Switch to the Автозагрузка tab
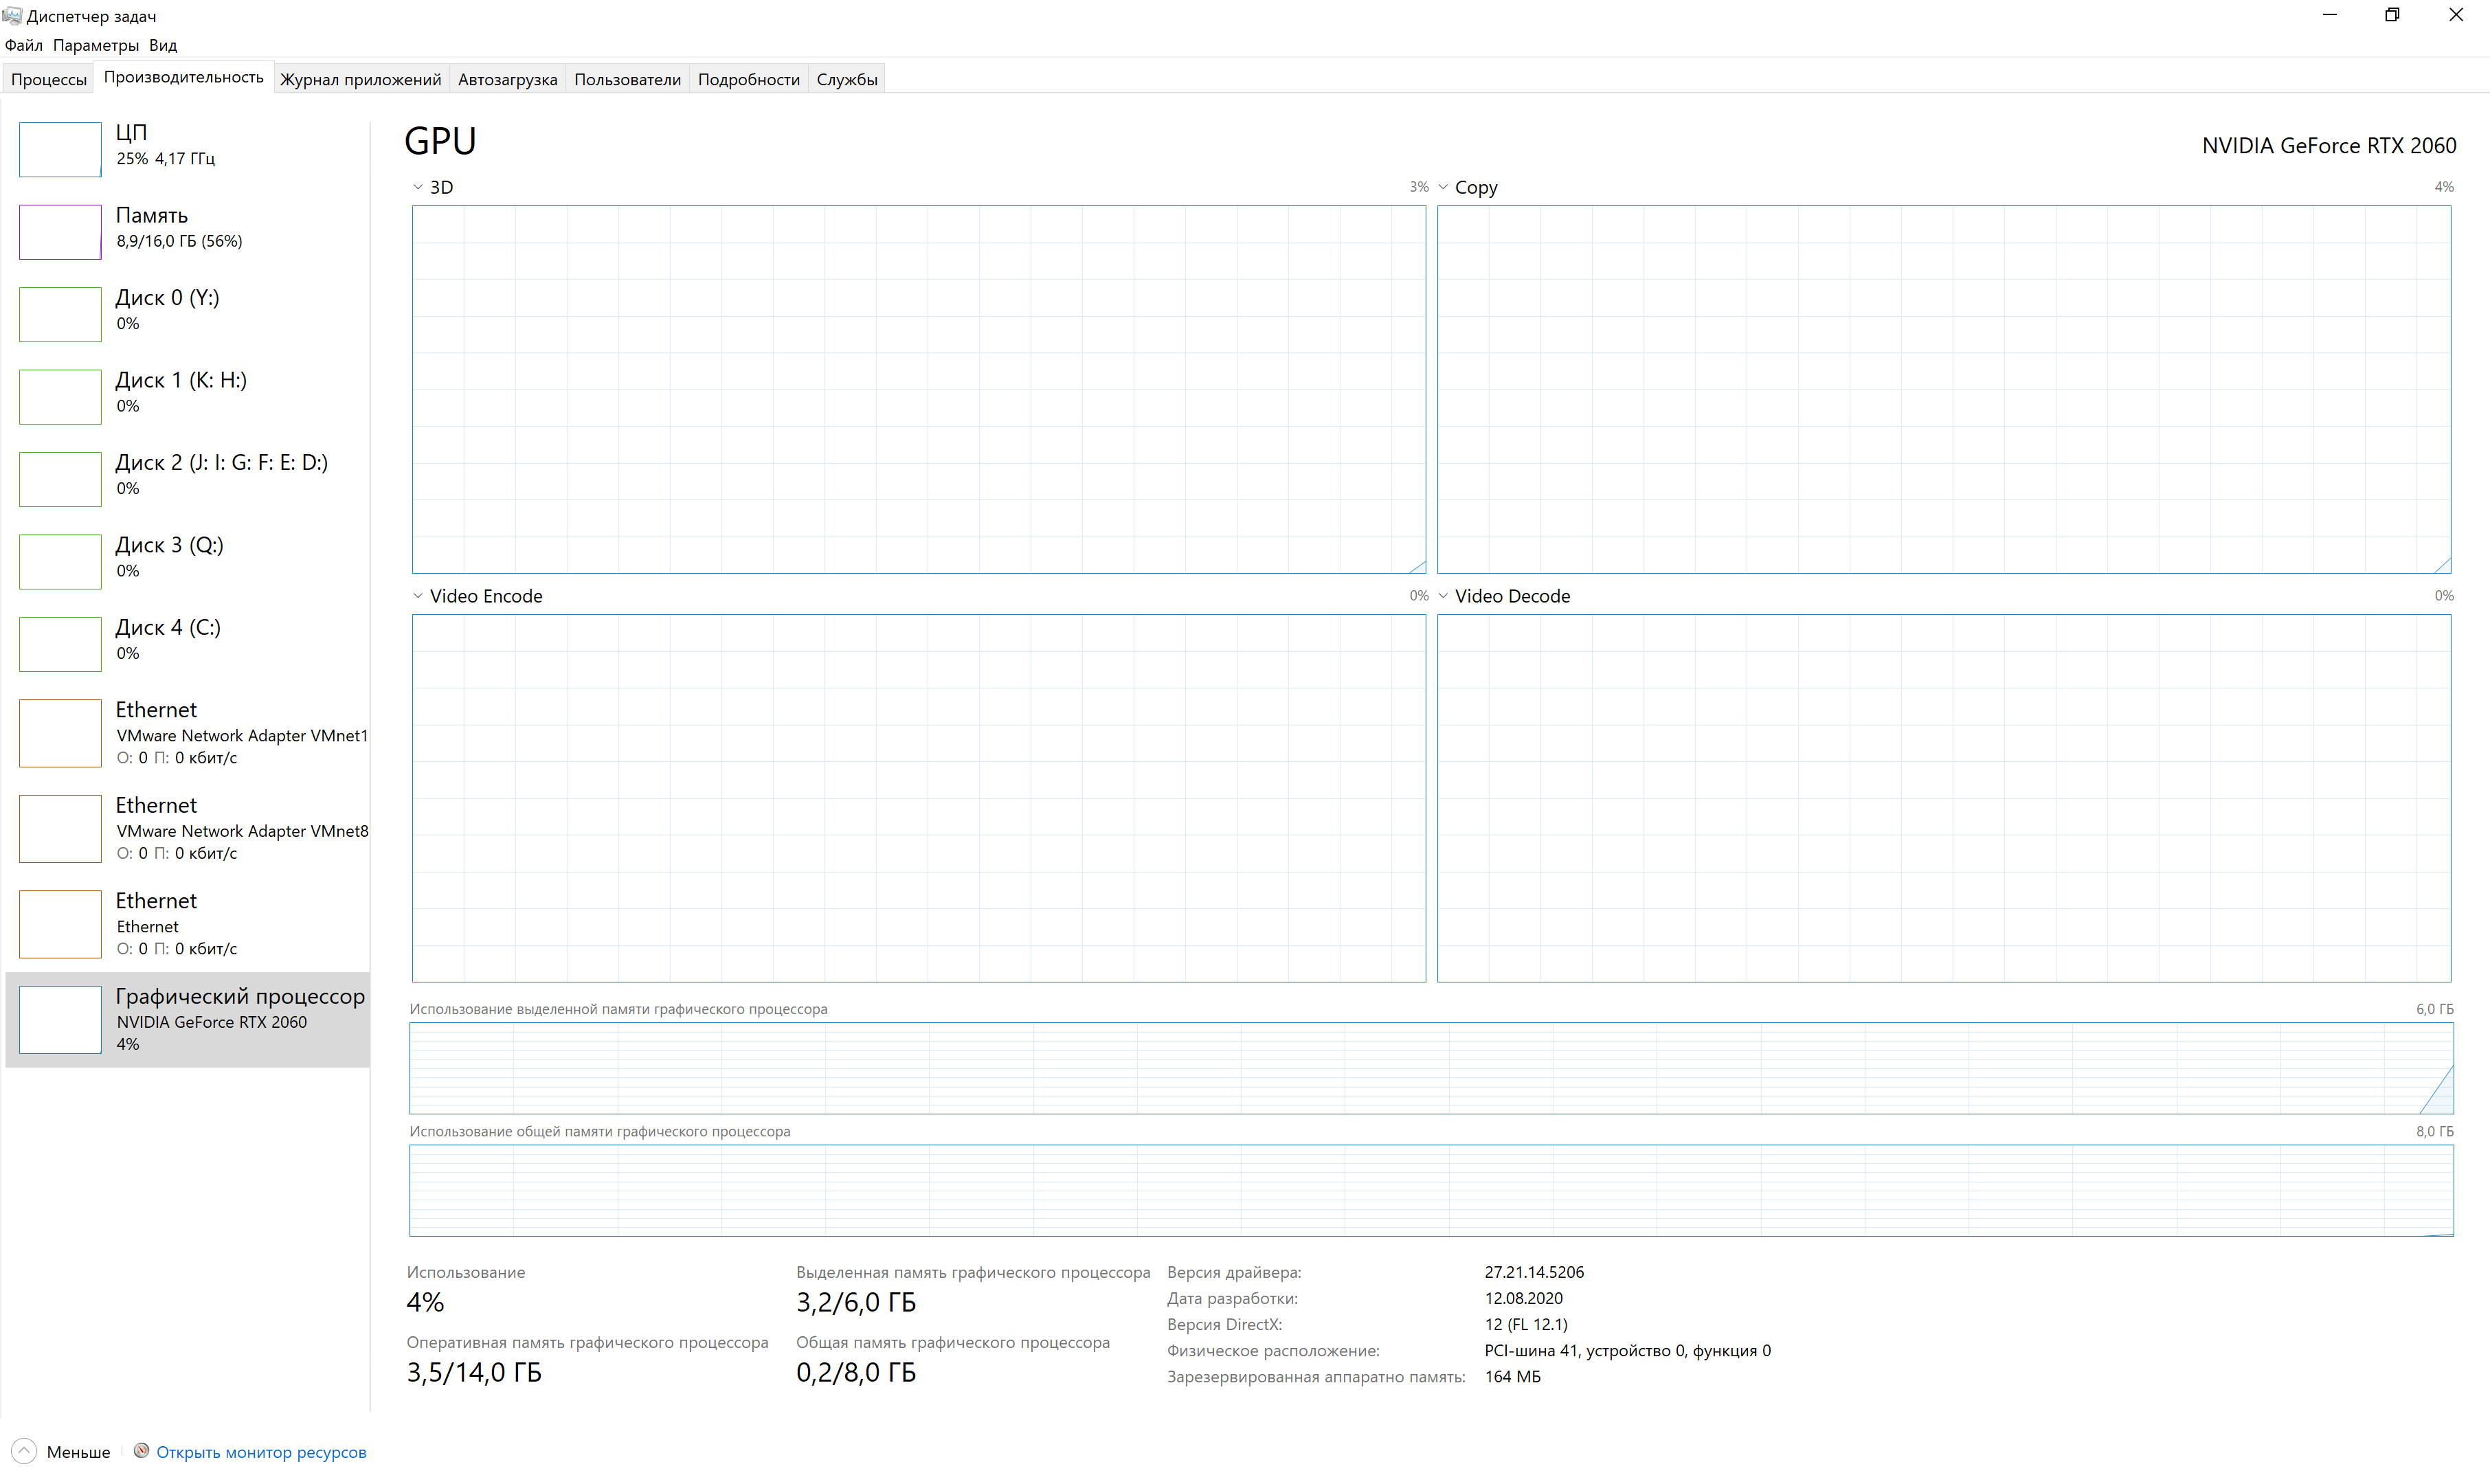2490x1484 pixels. (x=507, y=79)
